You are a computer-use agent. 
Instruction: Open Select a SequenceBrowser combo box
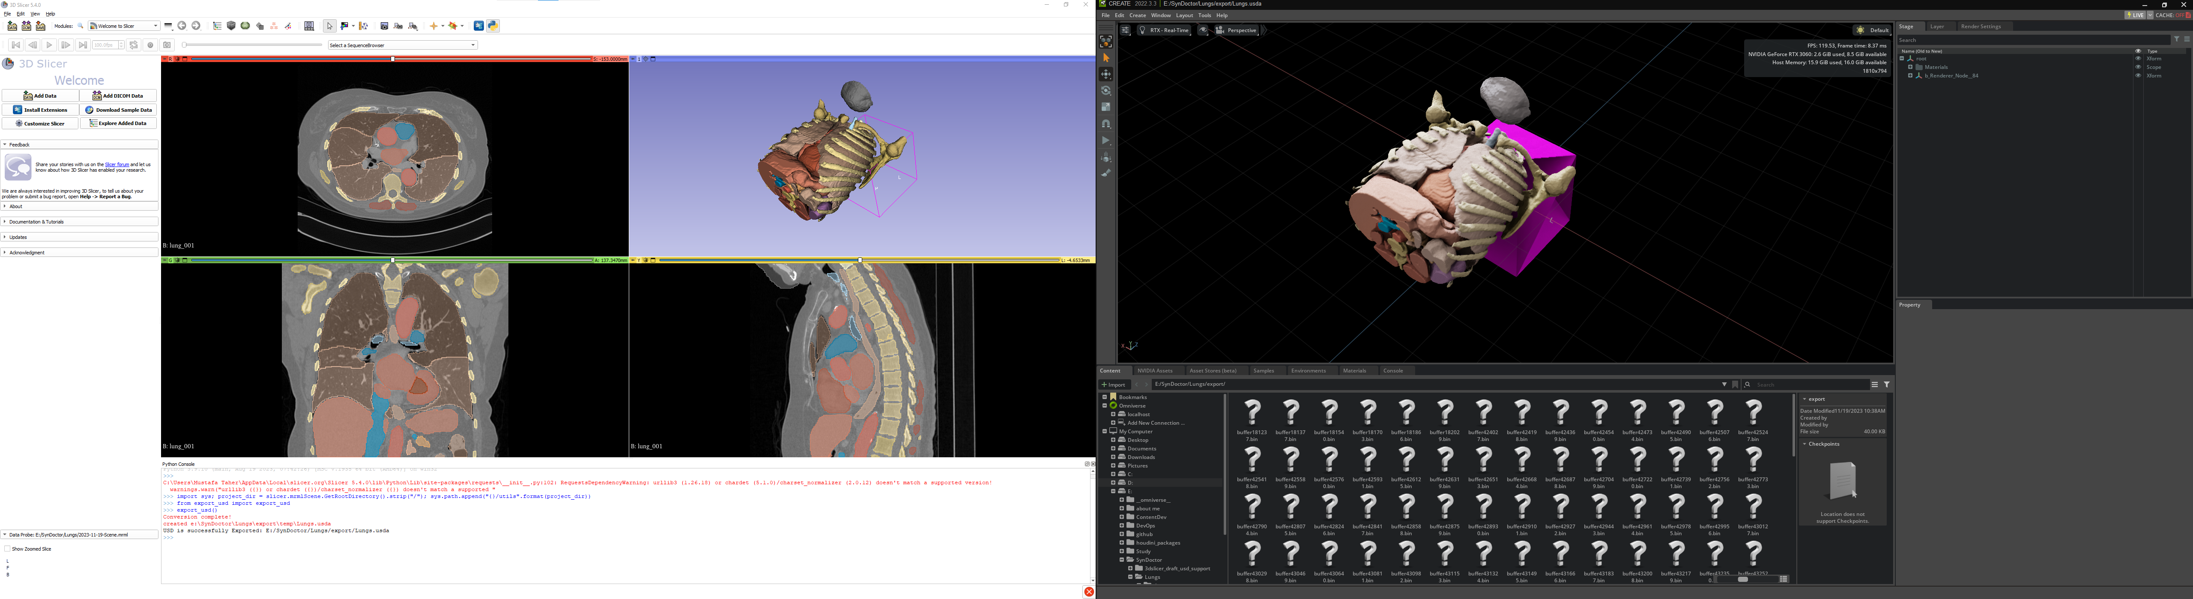tap(402, 45)
